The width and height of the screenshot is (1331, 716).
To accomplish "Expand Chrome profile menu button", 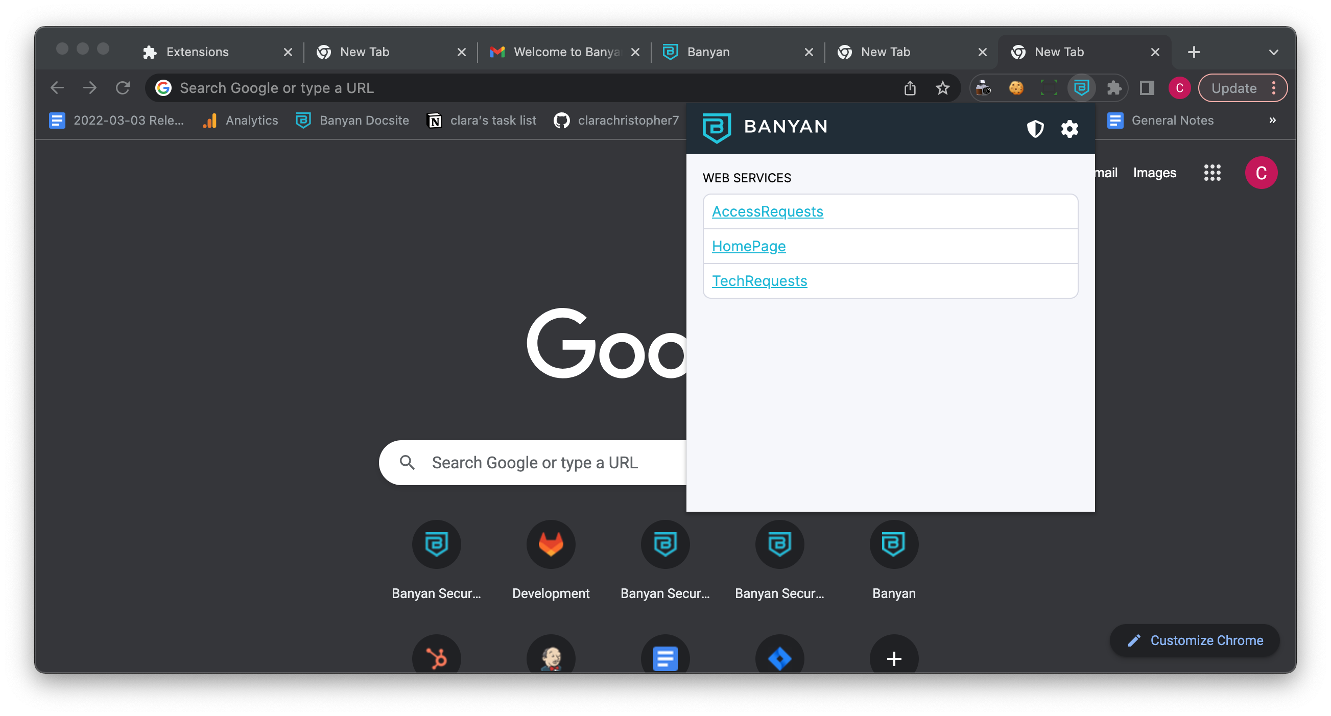I will [x=1178, y=87].
